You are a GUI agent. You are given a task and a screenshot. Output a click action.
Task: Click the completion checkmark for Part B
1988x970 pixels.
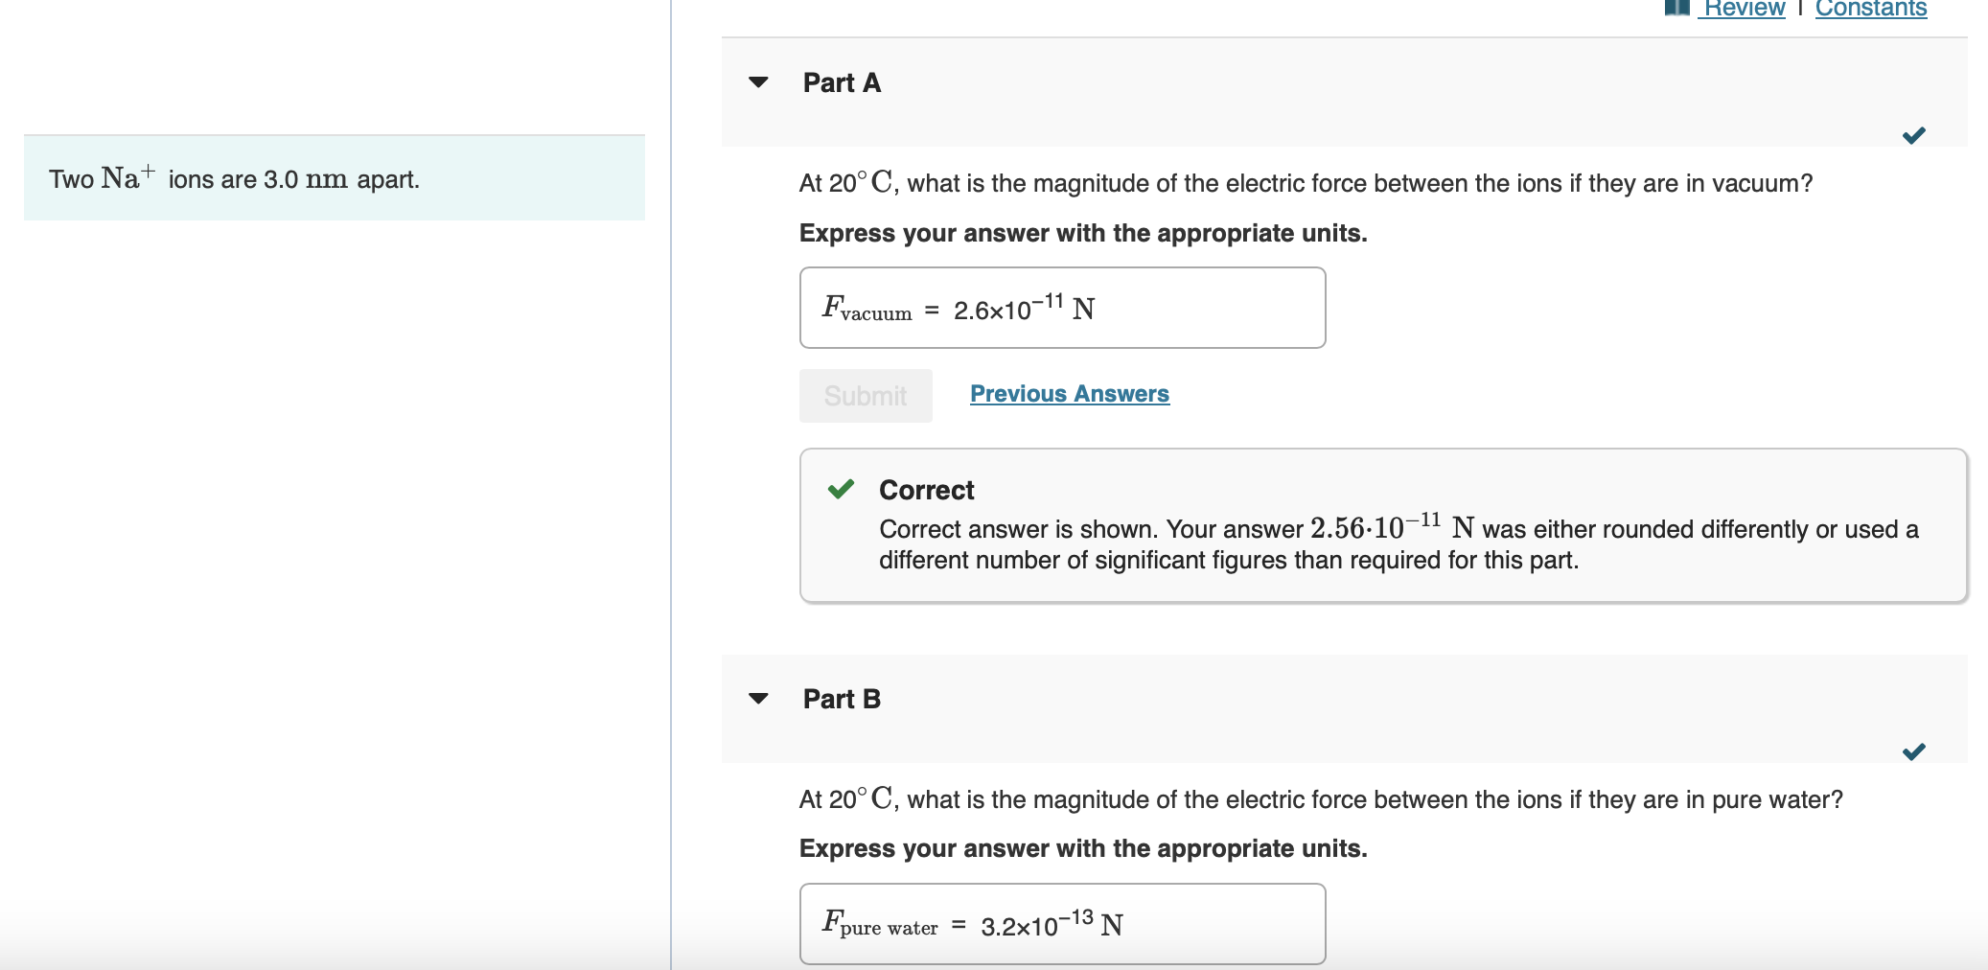pyautogui.click(x=1915, y=752)
